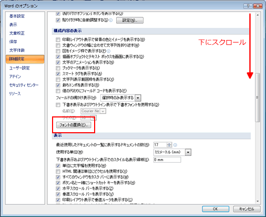Image resolution: width=266 pixels, height=217 pixels.
Task: Toggle 印刷レイアウト表示で垂直ルーラーを表示する
Action: point(58,200)
